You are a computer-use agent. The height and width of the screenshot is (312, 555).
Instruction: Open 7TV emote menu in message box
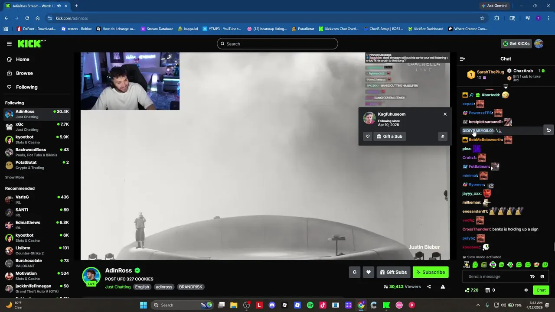pyautogui.click(x=532, y=276)
